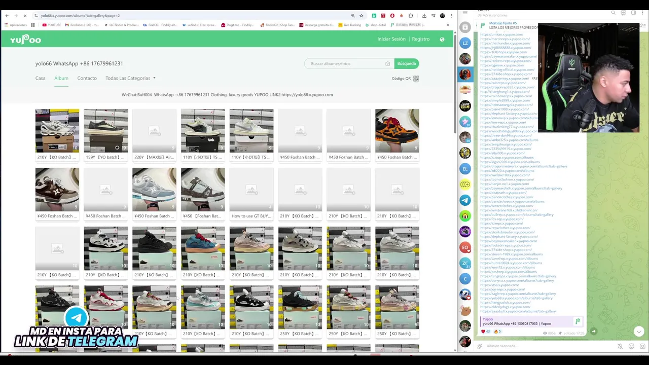The width and height of the screenshot is (649, 365).
Task: Click the fire reaction with 5
Action: tap(497, 332)
